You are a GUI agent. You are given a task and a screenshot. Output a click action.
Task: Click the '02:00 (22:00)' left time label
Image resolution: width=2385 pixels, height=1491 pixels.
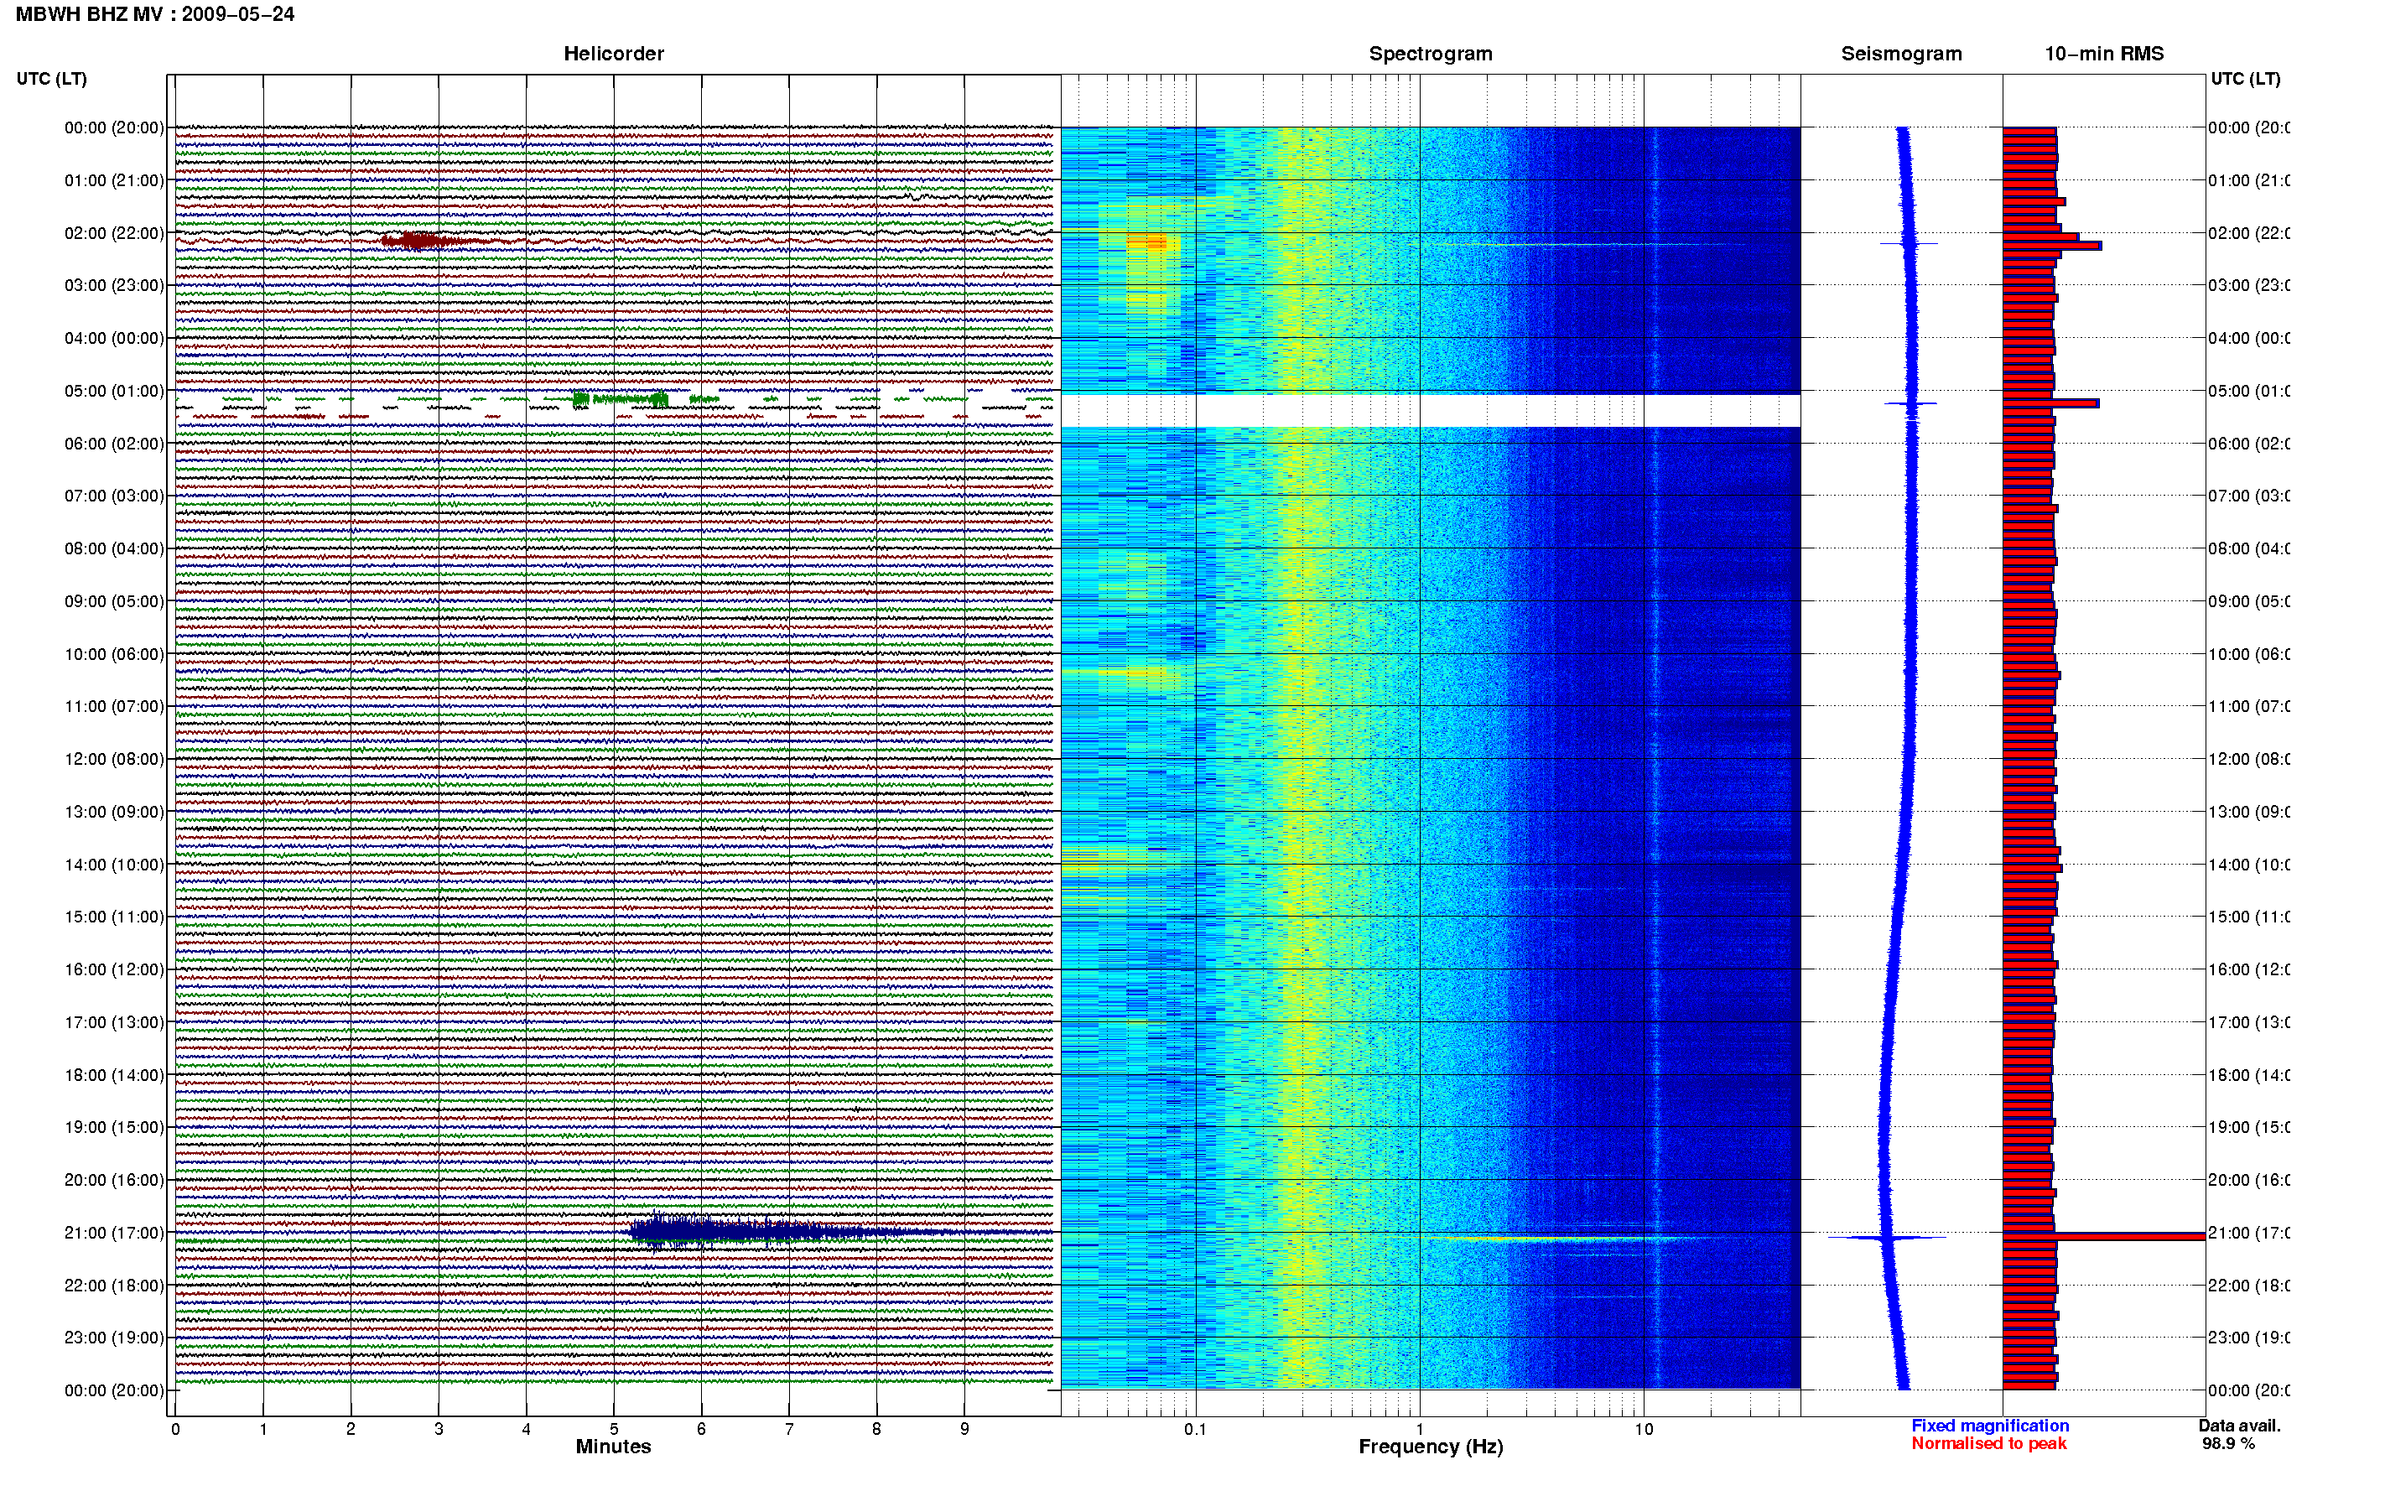pyautogui.click(x=114, y=233)
